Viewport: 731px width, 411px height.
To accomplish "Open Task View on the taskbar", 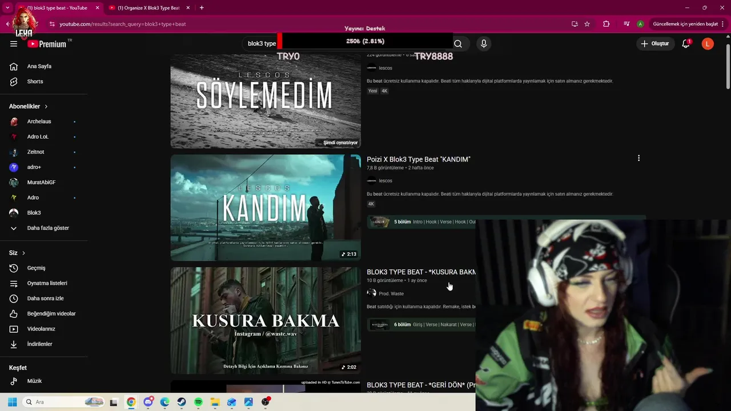I will coord(114,402).
